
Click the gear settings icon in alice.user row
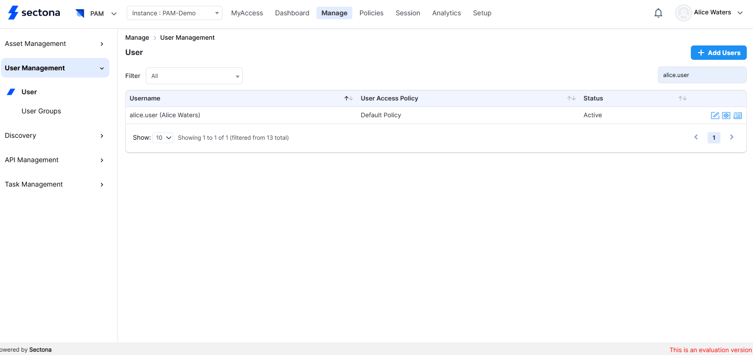pos(726,115)
